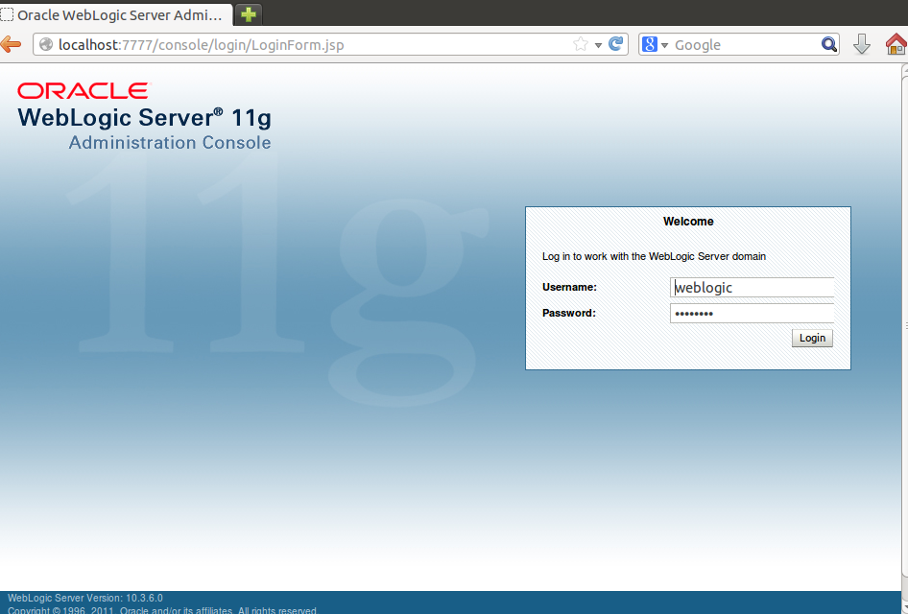Click the 'WebLogic Server Version: 10.3.6.0' footer text
The width and height of the screenshot is (908, 614).
85,598
